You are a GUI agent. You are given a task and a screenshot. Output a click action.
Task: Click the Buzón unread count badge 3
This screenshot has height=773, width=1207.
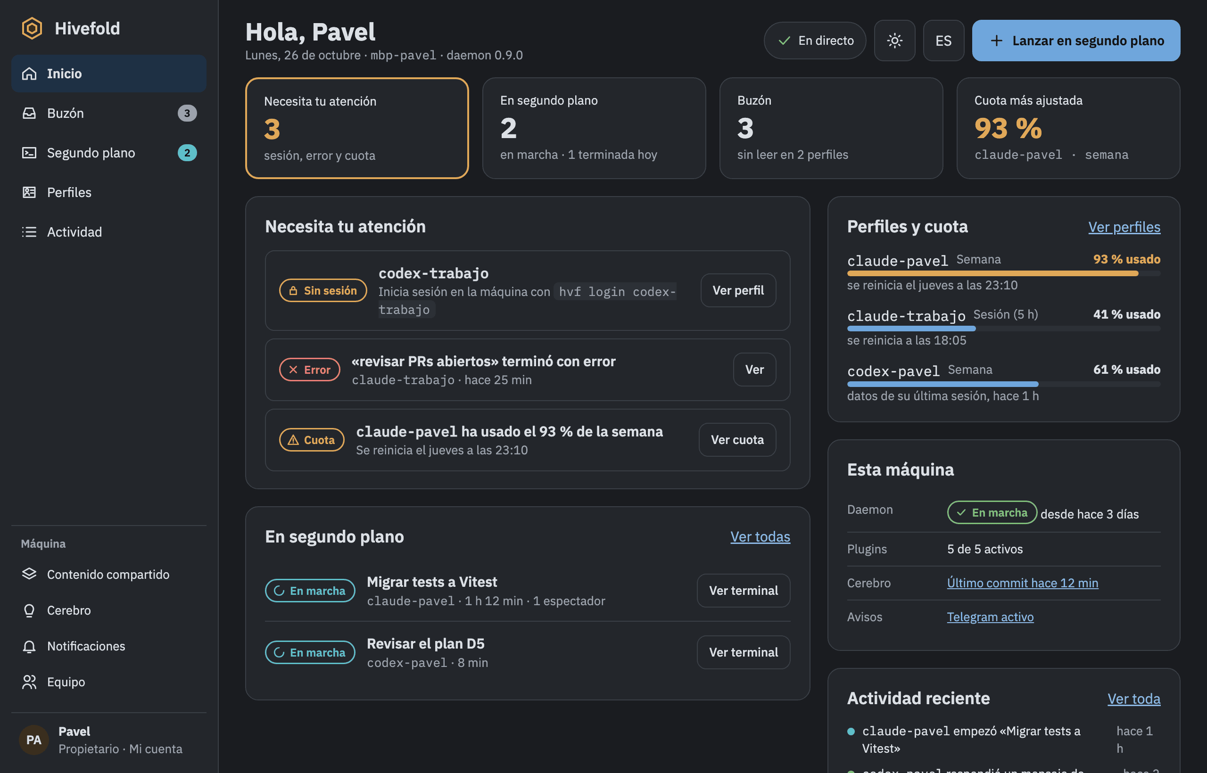pos(187,113)
